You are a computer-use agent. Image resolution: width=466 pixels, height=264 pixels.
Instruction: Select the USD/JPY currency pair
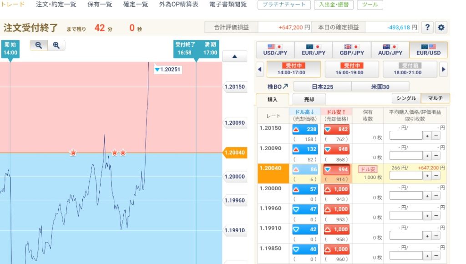coord(275,50)
